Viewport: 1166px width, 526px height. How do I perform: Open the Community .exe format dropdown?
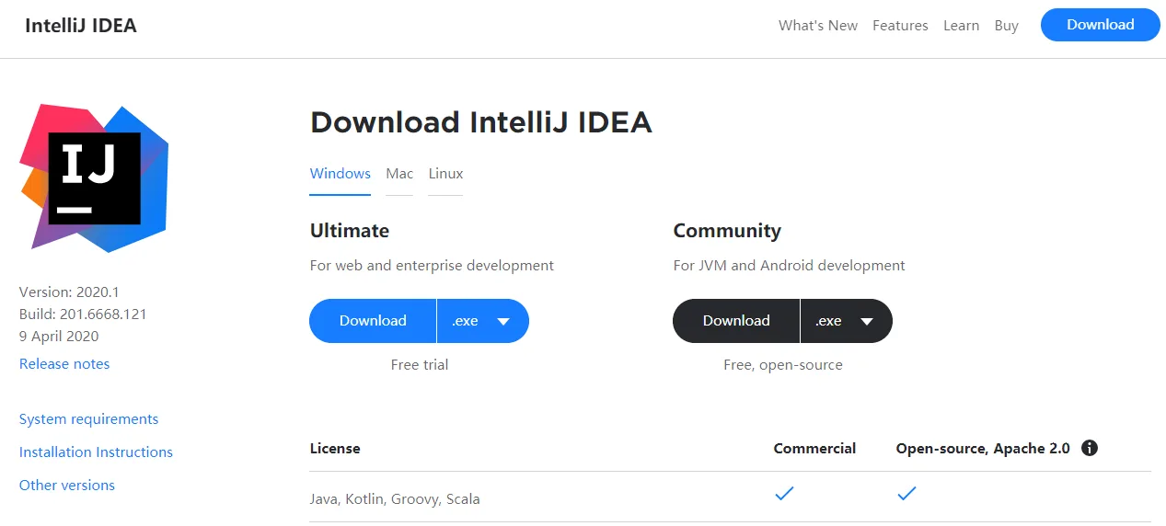[846, 321]
